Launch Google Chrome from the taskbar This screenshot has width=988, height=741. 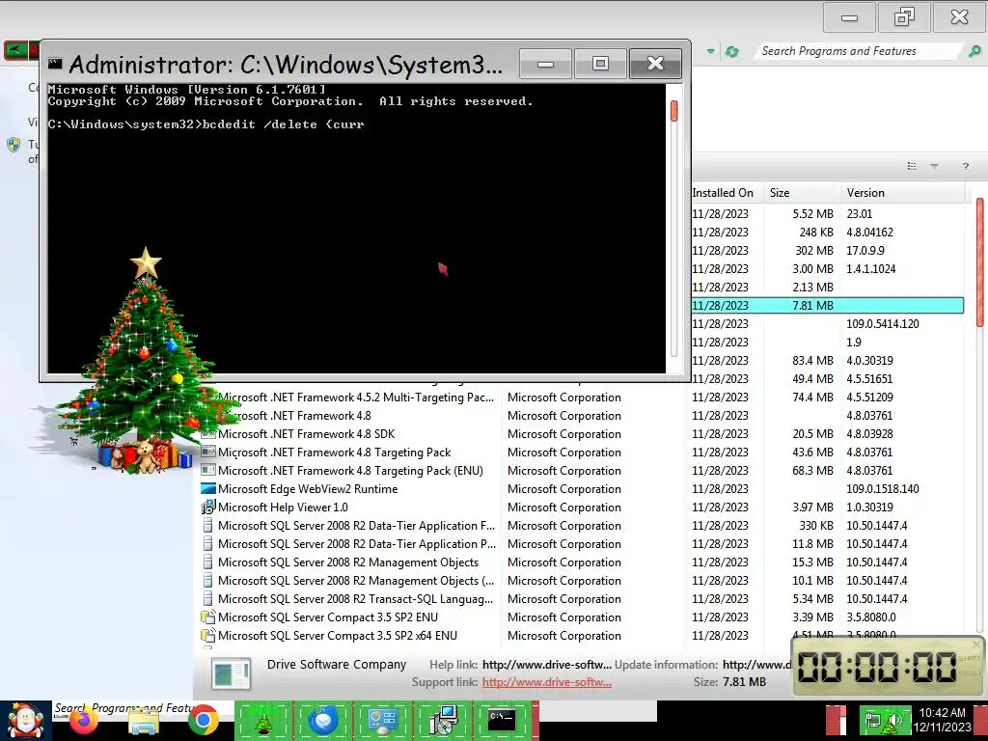[203, 722]
